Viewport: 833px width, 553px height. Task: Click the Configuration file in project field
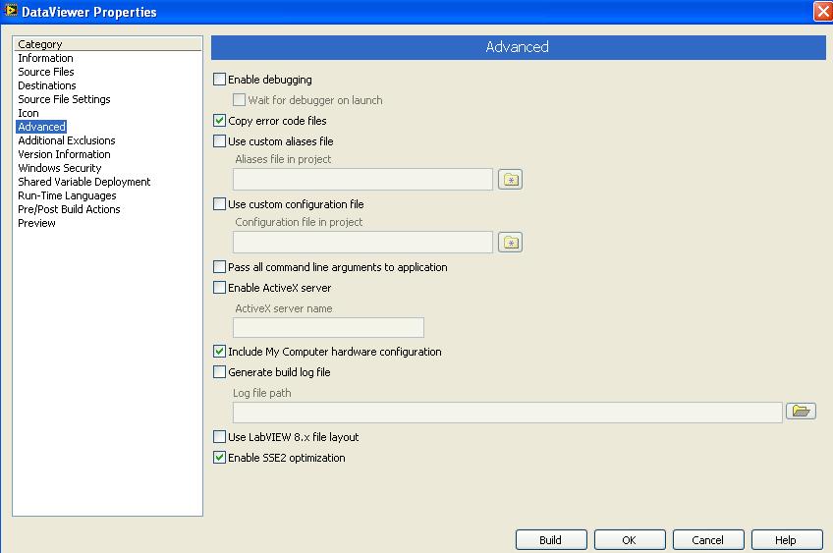pyautogui.click(x=362, y=243)
